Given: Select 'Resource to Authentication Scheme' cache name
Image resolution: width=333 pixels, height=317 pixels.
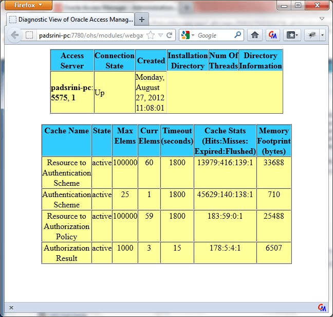Looking at the screenshot, I should [x=66, y=172].
